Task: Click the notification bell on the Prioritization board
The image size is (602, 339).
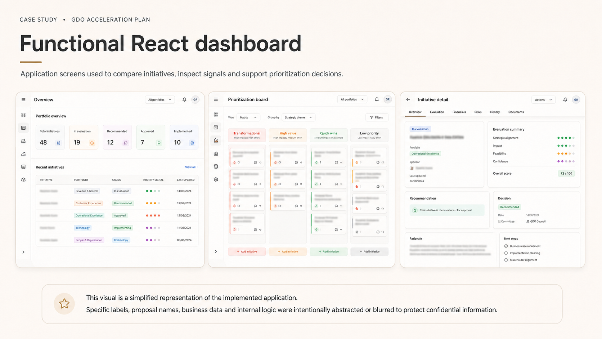Action: pos(377,99)
